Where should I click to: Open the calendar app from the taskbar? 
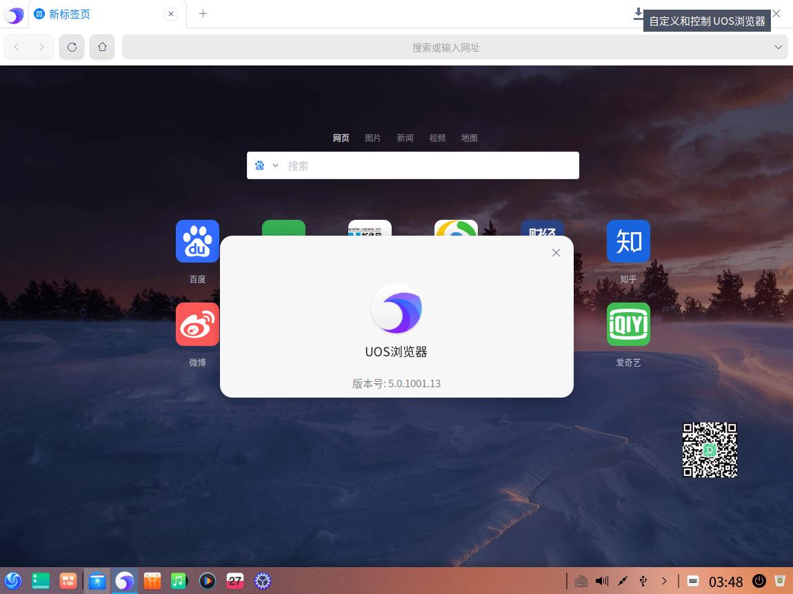235,581
